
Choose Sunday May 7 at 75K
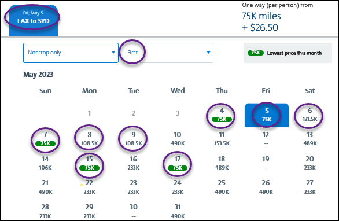click(x=45, y=139)
